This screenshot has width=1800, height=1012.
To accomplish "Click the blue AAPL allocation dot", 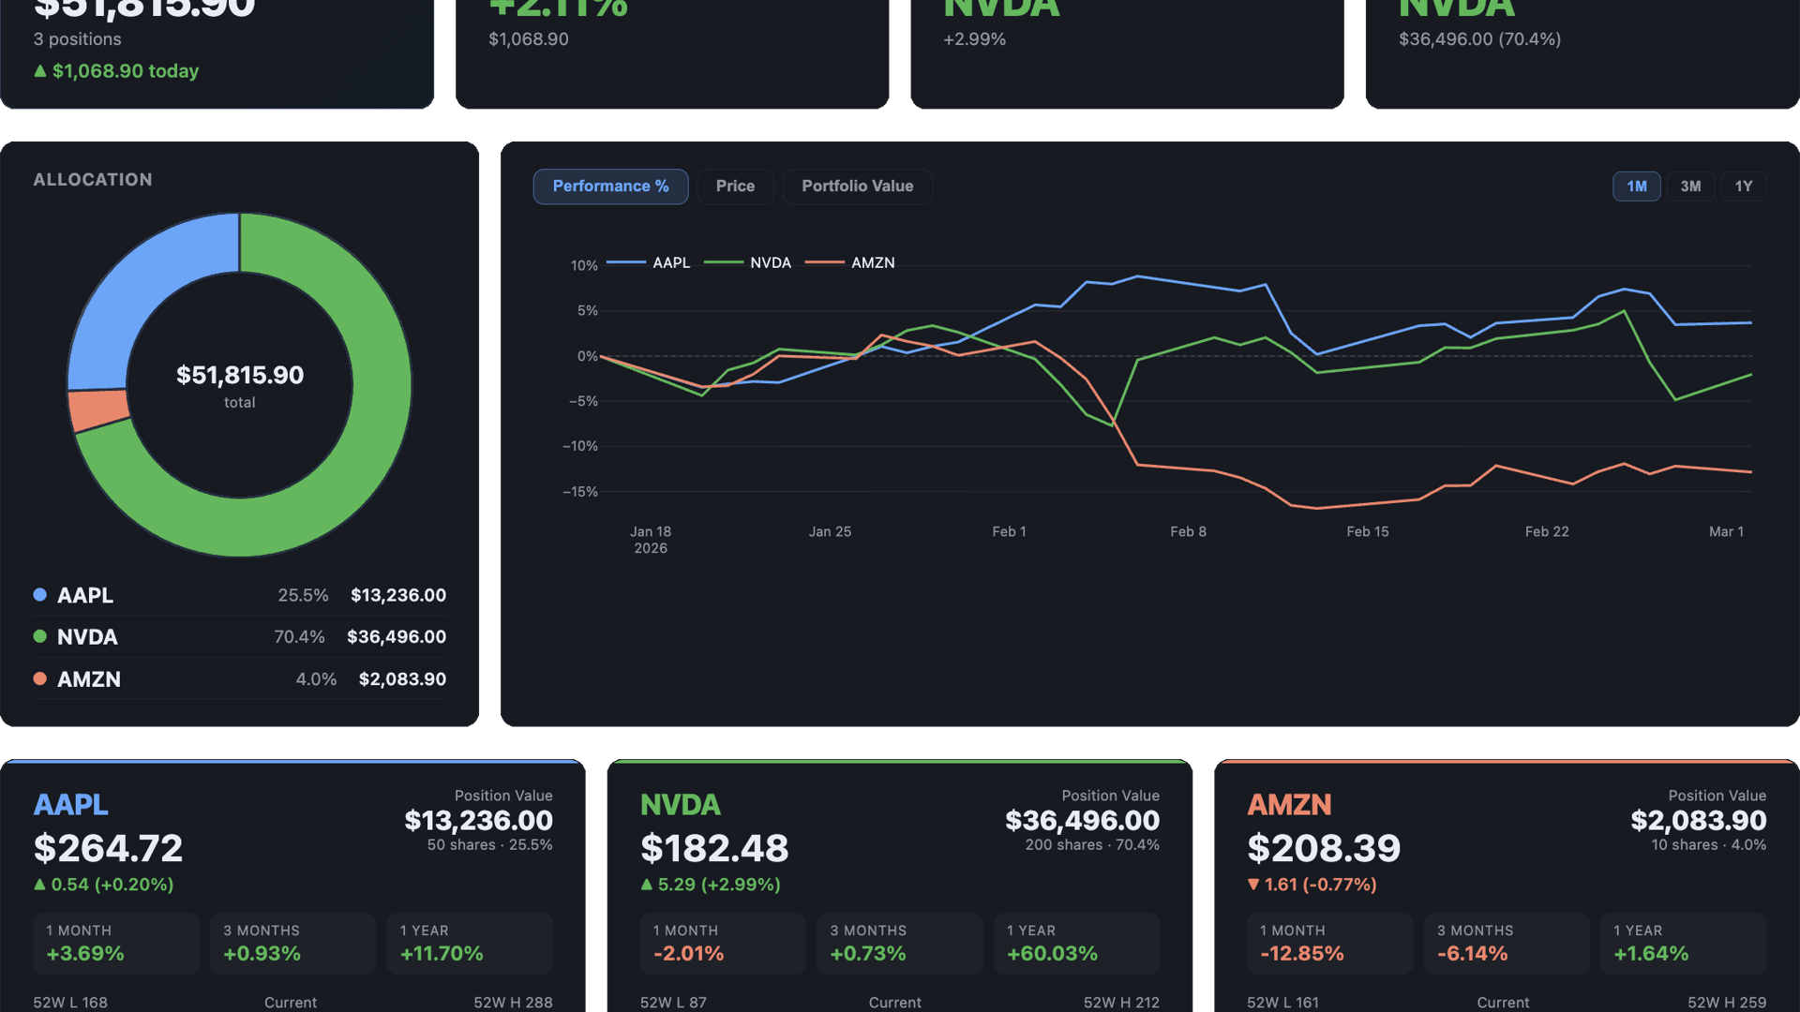I will coord(40,594).
